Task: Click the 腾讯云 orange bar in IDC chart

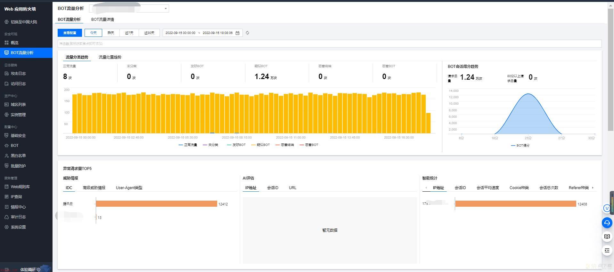Action: pos(156,204)
